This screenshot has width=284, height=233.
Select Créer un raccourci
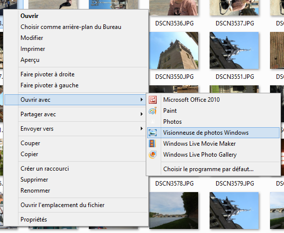(76, 169)
